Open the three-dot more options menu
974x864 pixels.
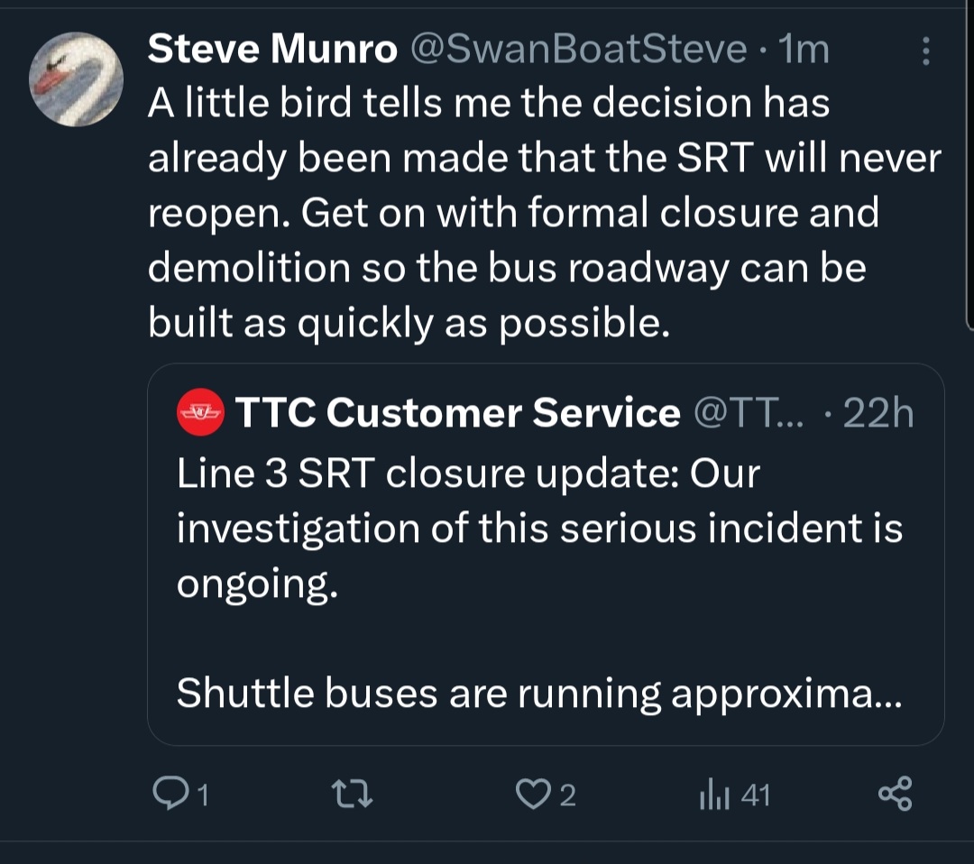[925, 51]
